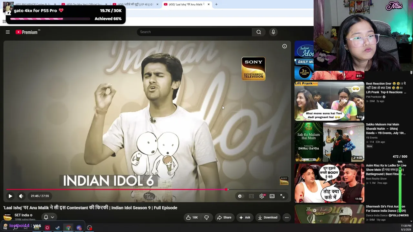Share this video
Image resolution: width=413 pixels, height=232 pixels.
(x=224, y=217)
